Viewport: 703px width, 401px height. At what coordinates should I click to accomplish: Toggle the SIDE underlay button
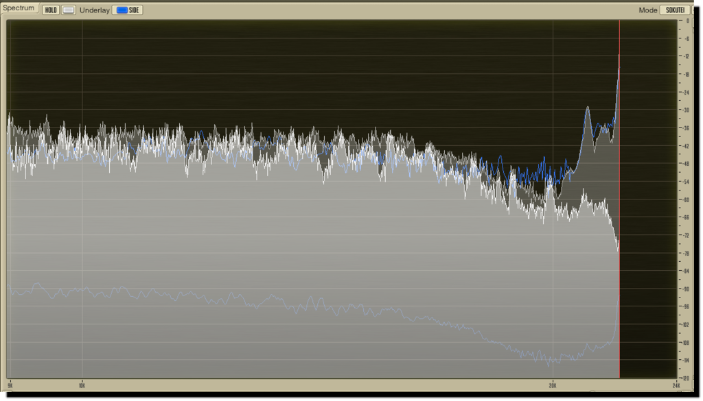[x=127, y=10]
